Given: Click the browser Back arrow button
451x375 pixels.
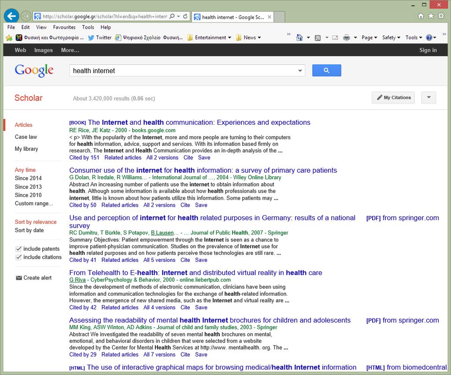Looking at the screenshot, I should click(11, 16).
